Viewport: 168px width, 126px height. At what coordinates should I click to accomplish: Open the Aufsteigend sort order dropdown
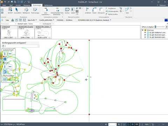48,24
